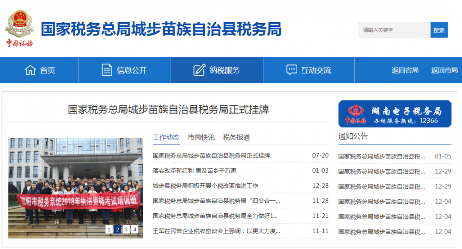Switch to slideshow image 4
This screenshot has width=462, height=249.
(134, 229)
